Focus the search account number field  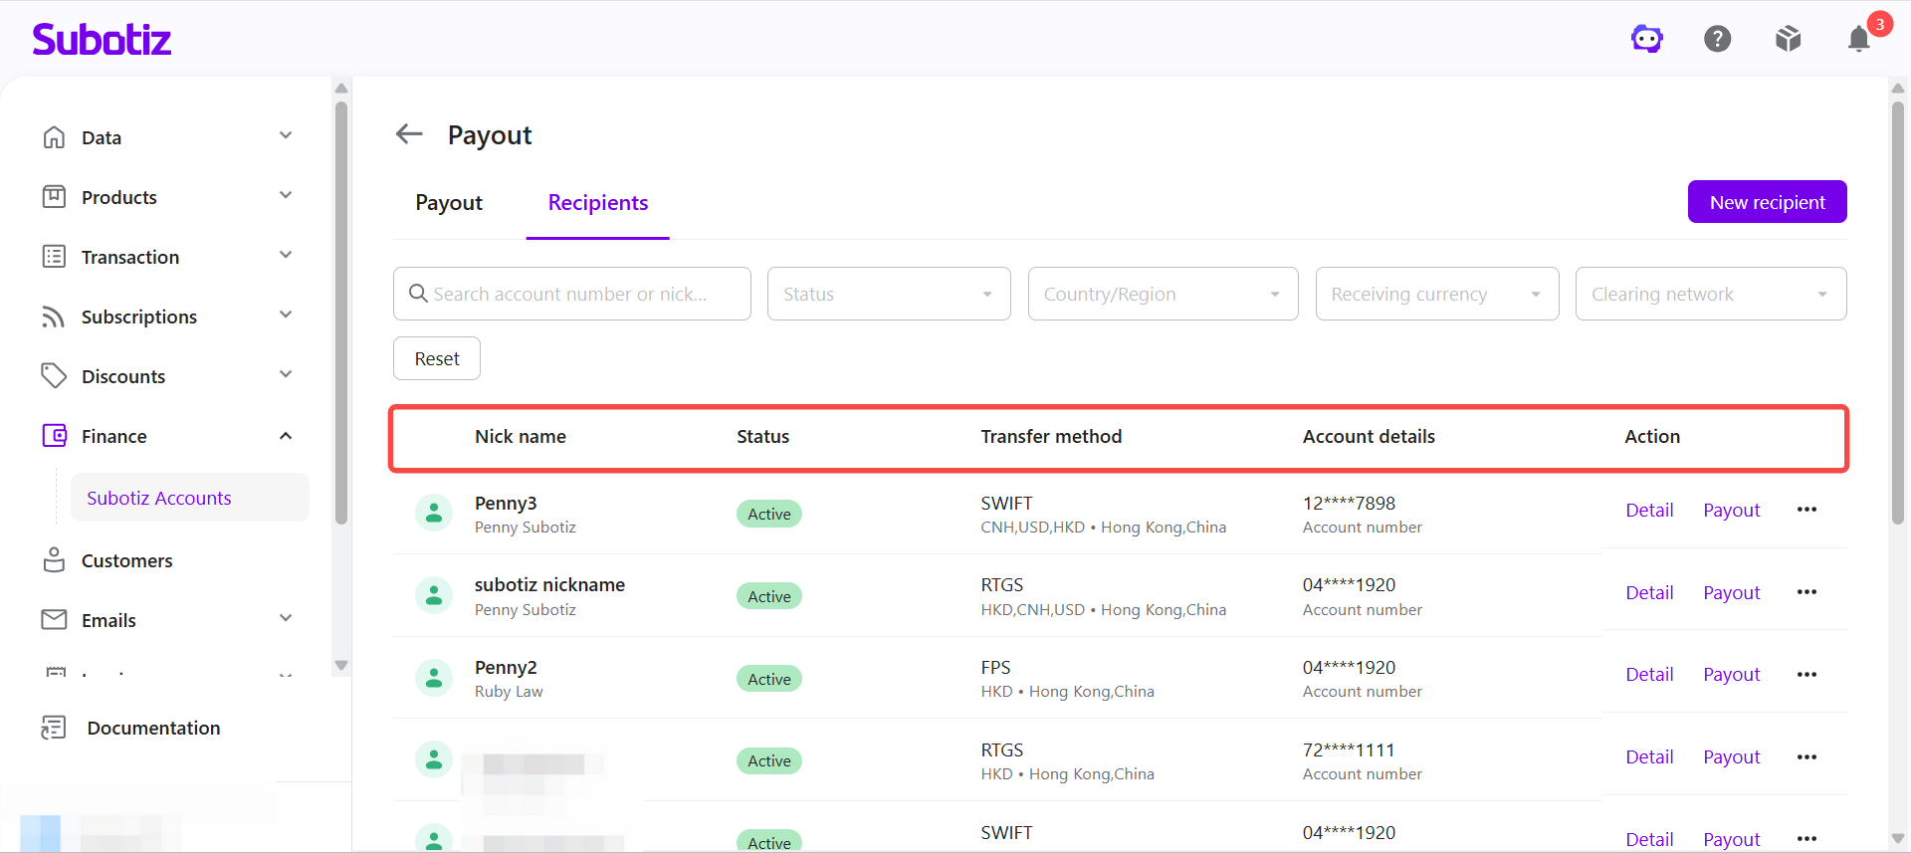tap(572, 294)
